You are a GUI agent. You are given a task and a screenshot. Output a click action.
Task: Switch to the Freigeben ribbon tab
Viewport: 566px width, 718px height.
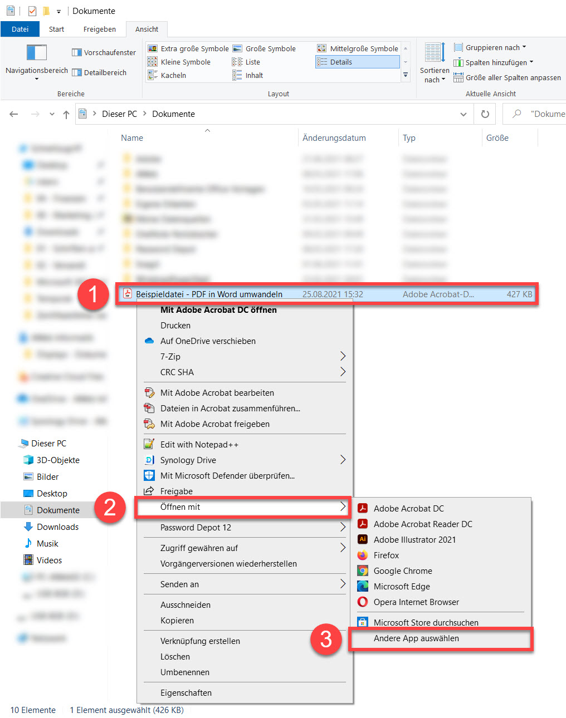tap(100, 29)
